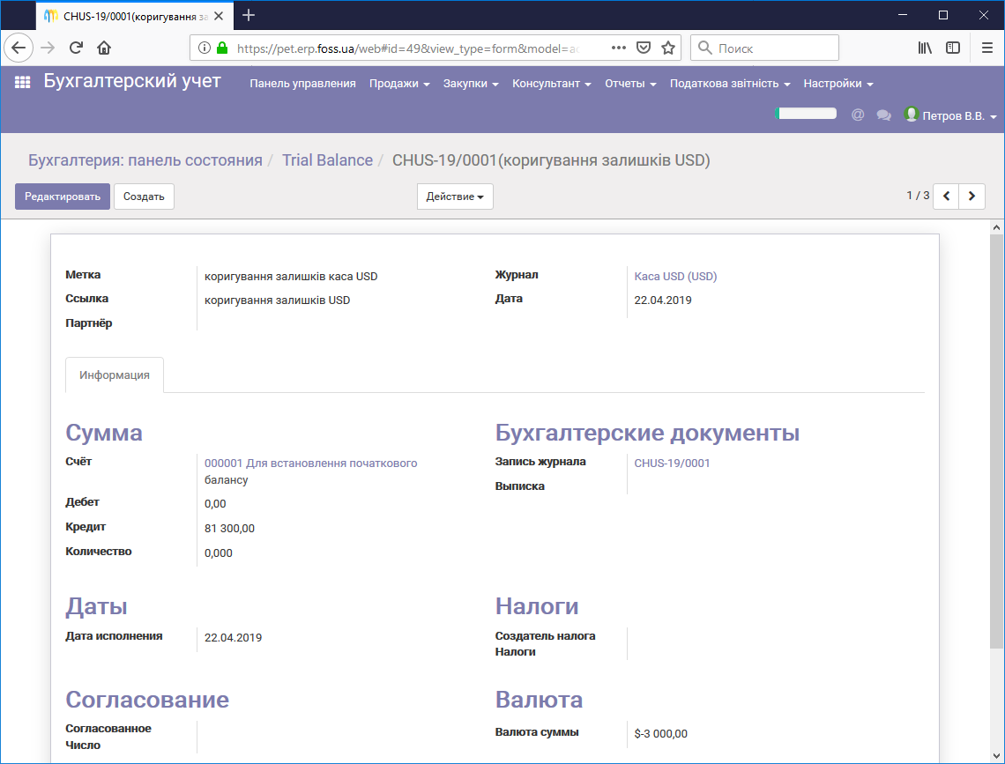This screenshot has height=764, width=1005.
Task: Open mentions @ icon in header
Action: (x=858, y=115)
